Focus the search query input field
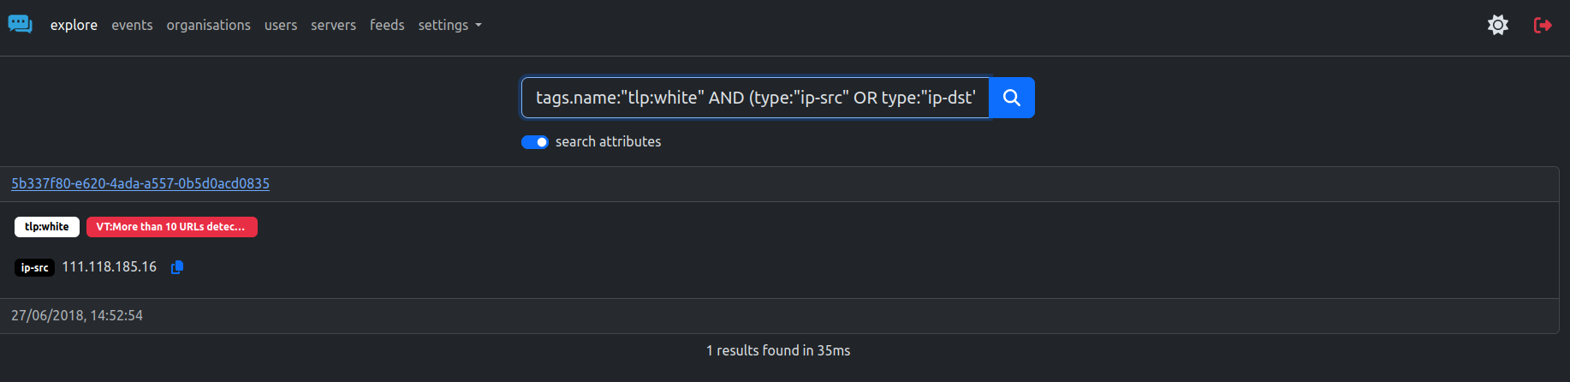 point(755,98)
